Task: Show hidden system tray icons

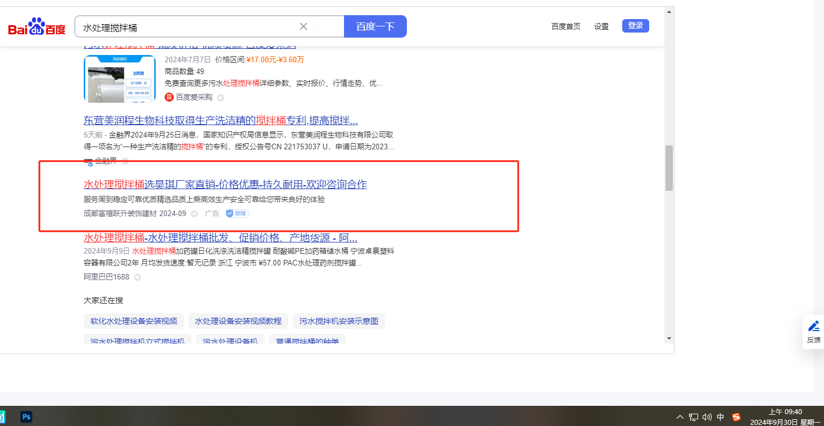Action: tap(680, 417)
